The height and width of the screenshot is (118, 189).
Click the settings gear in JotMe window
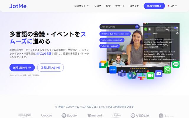tap(177, 33)
